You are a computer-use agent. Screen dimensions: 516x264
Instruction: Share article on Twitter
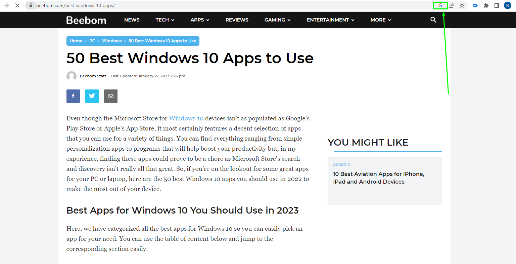(x=92, y=96)
